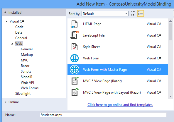
Task: Collapse the Web tree node arrow
Action: point(12,44)
